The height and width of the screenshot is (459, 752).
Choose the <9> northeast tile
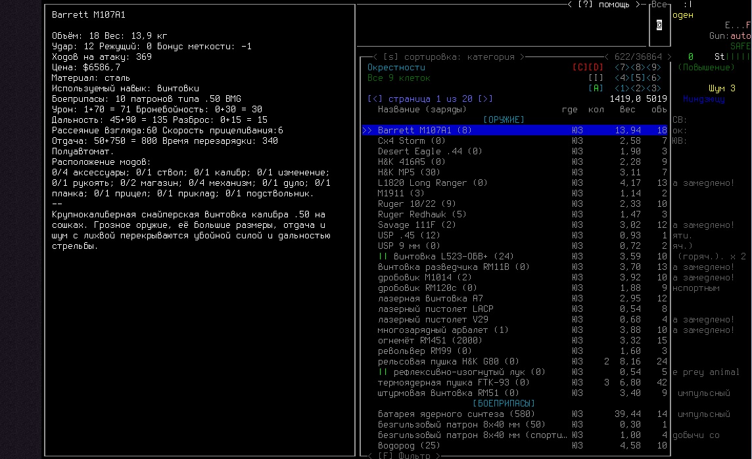click(x=653, y=68)
